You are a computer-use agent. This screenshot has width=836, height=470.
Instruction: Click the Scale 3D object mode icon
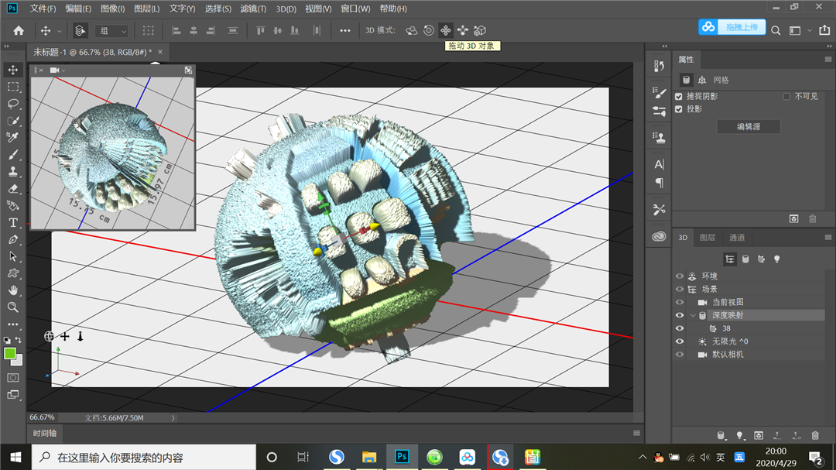[479, 30]
